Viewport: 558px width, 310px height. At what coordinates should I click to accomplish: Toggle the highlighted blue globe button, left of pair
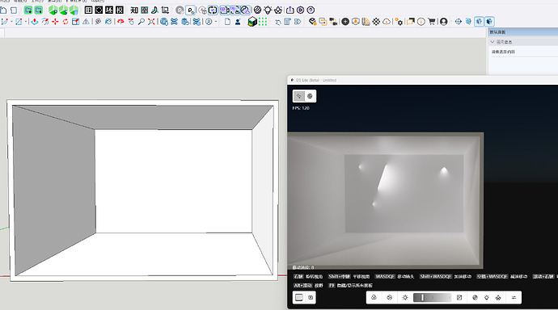[x=480, y=22]
